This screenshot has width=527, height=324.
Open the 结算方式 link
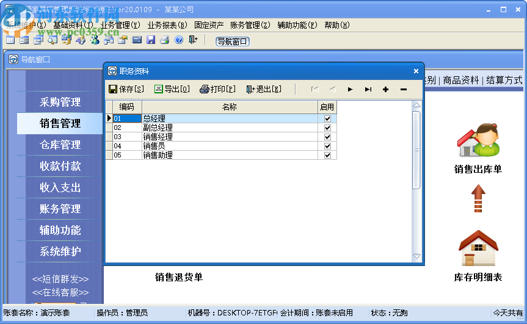coord(504,81)
